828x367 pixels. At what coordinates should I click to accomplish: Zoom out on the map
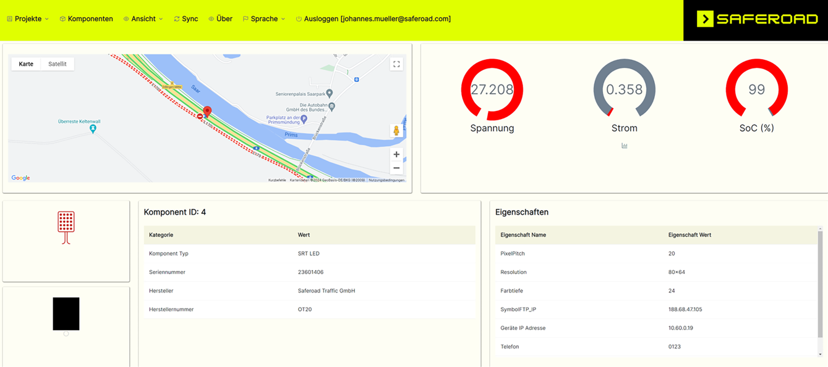click(396, 168)
